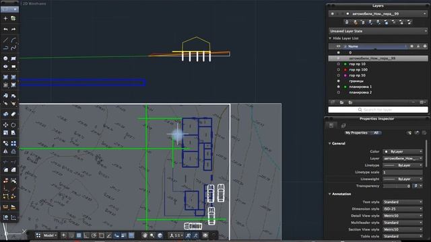Select the Polyline tool

click(5, 48)
